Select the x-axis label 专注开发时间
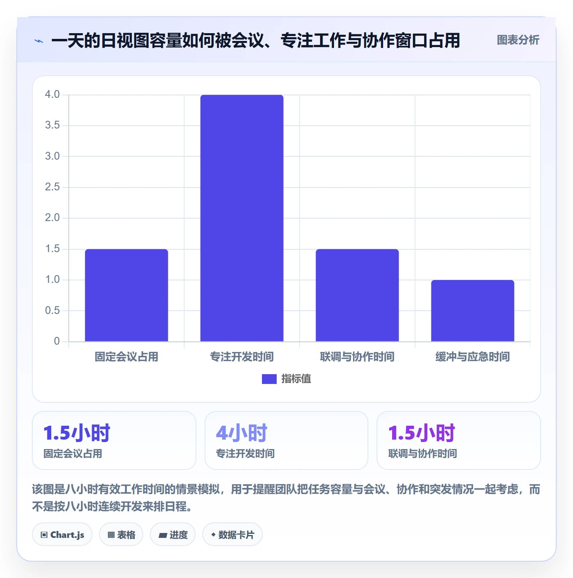Viewport: 573px width, 578px height. click(242, 357)
